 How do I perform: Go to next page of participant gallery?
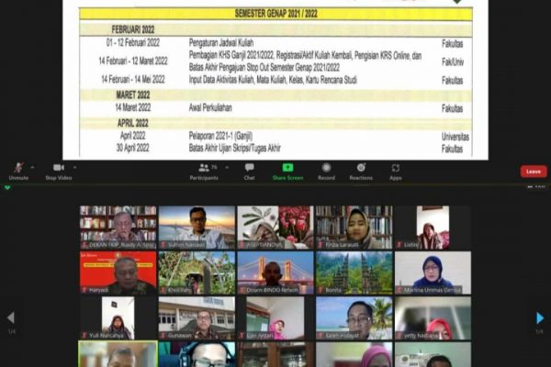click(x=540, y=317)
